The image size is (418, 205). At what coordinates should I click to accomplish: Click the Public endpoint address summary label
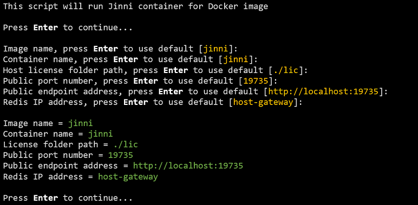pyautogui.click(x=60, y=166)
